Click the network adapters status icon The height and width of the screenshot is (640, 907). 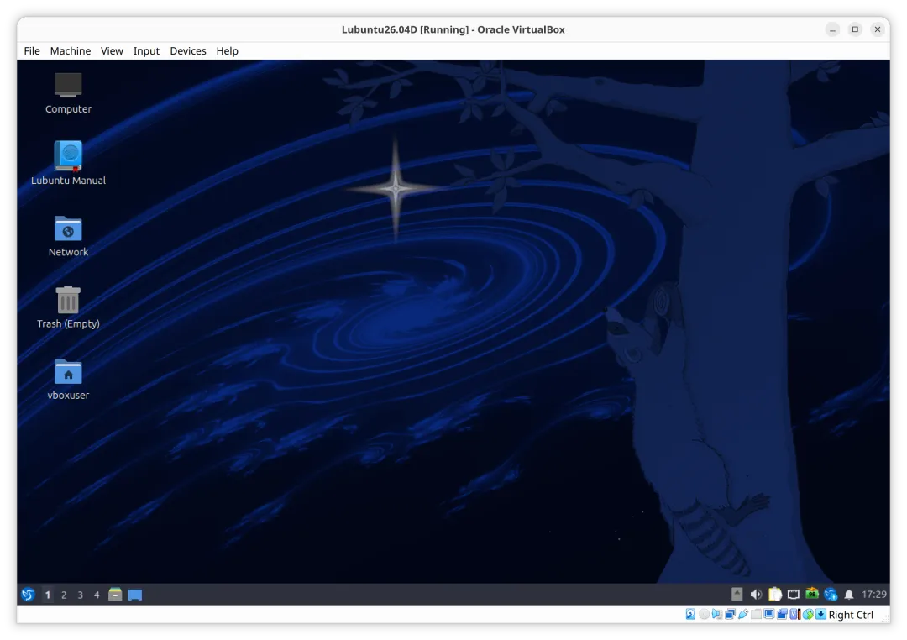point(730,615)
